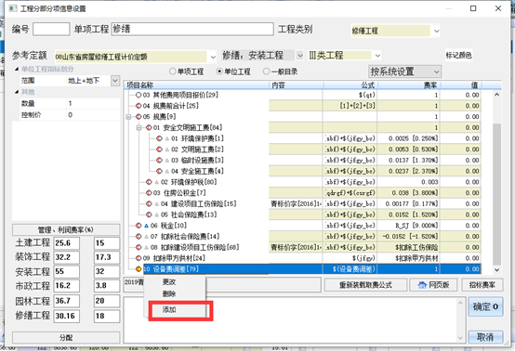
Task: Click the red circle icon of 扣除甲方供材[24]
Action: point(139,258)
